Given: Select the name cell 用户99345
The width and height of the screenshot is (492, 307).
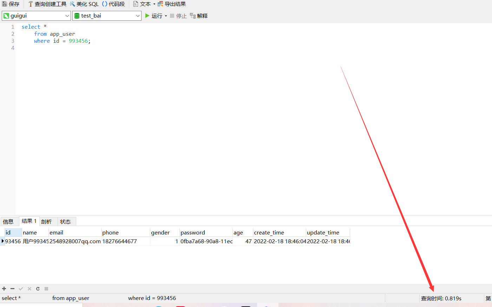Looking at the screenshot, I should click(x=35, y=241).
